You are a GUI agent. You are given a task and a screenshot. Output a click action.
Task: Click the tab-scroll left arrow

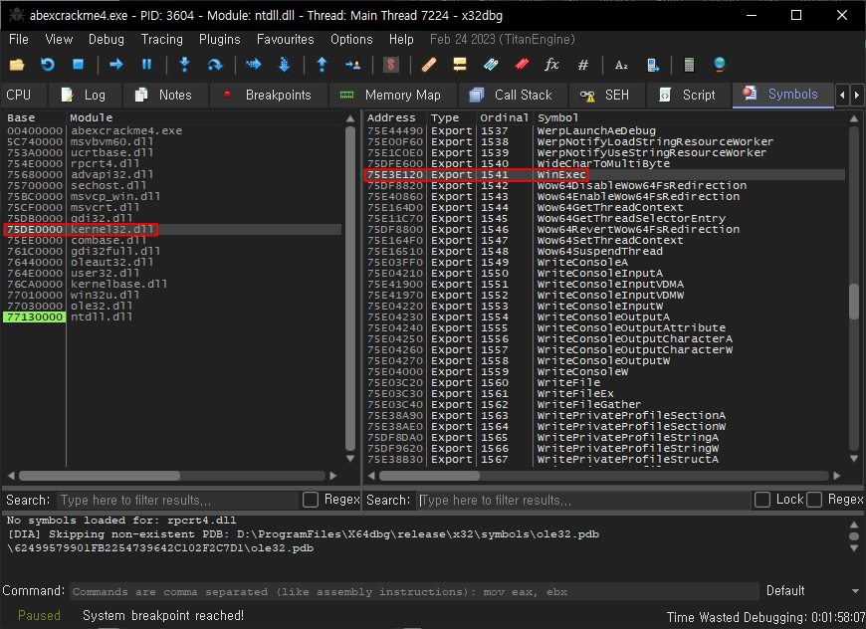click(842, 96)
